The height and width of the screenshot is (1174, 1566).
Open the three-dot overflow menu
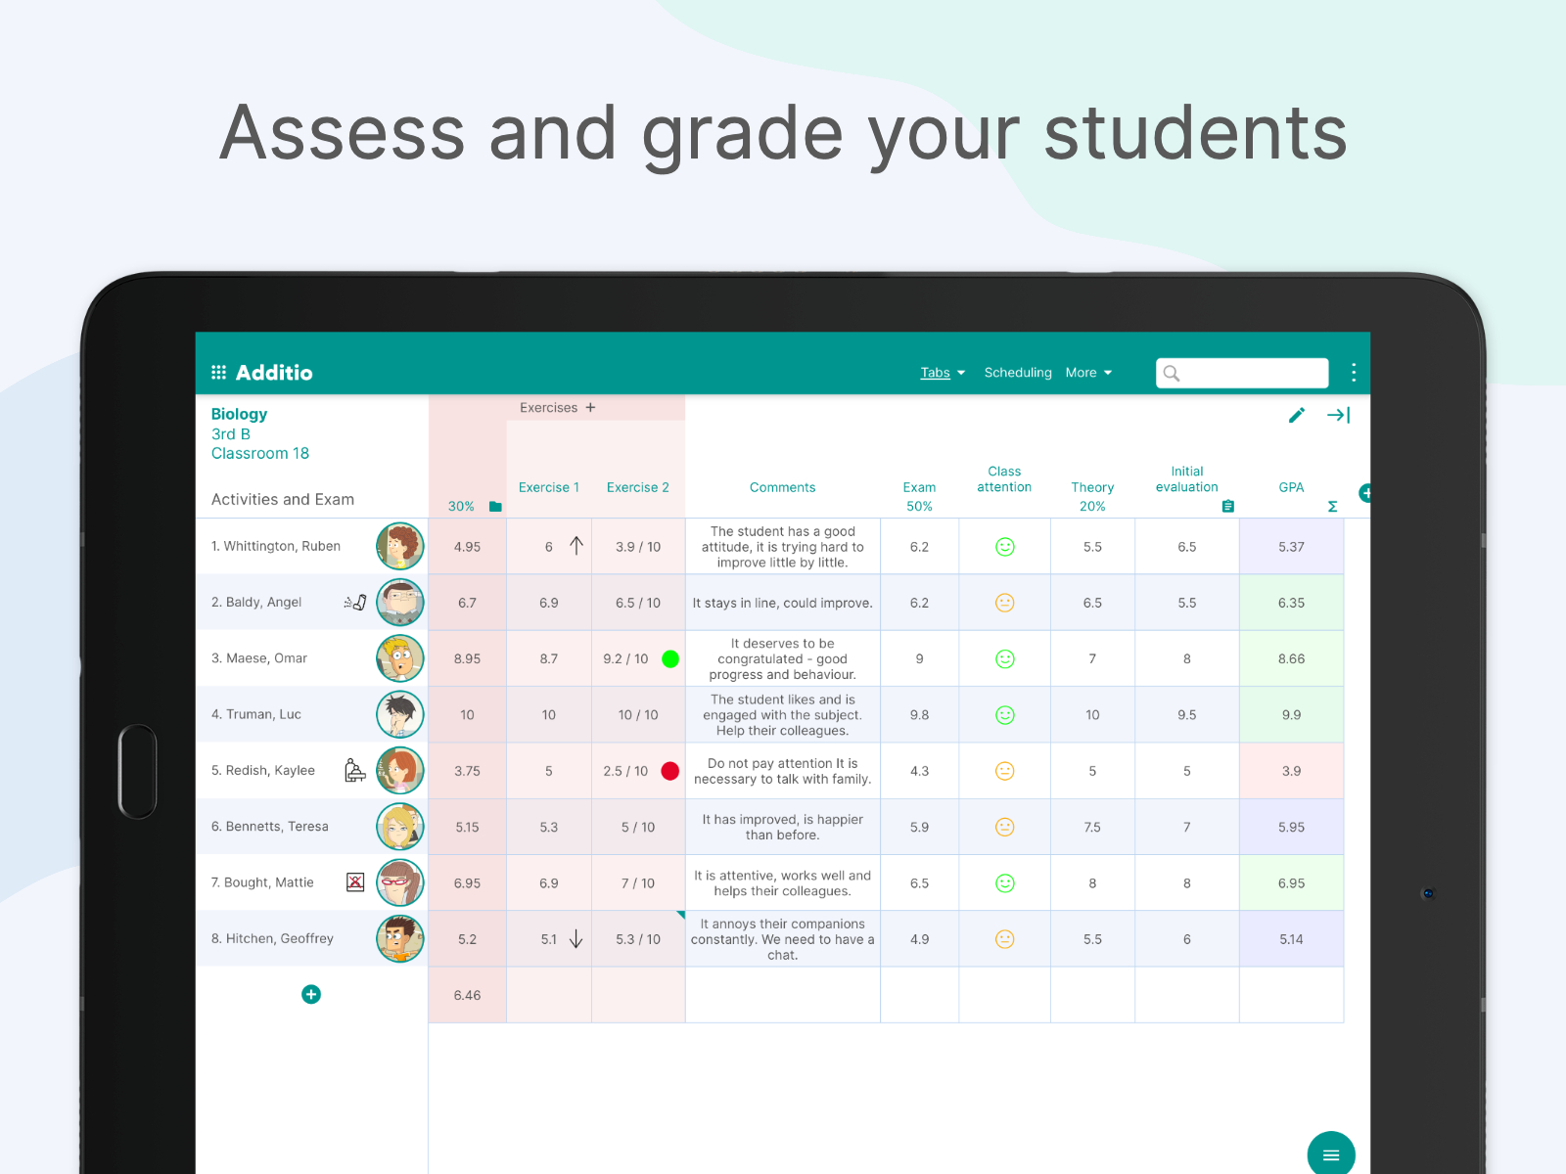tap(1354, 373)
